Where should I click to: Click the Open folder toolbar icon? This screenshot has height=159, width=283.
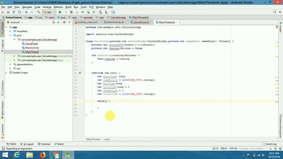pos(3,12)
